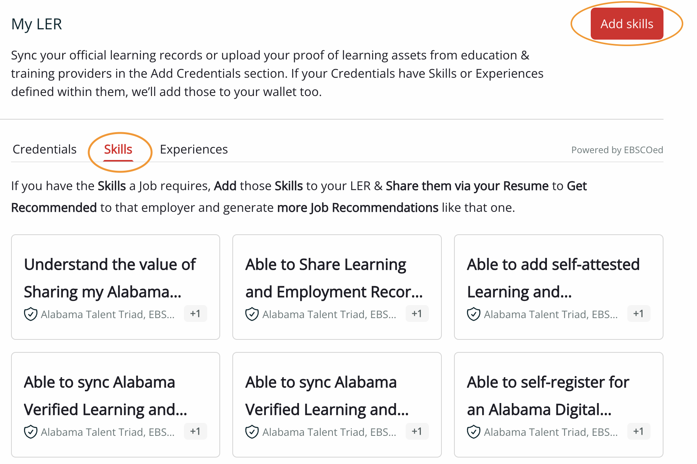Expand +1 badge on Able to Share Learning card
This screenshot has width=697, height=464.
(x=417, y=314)
